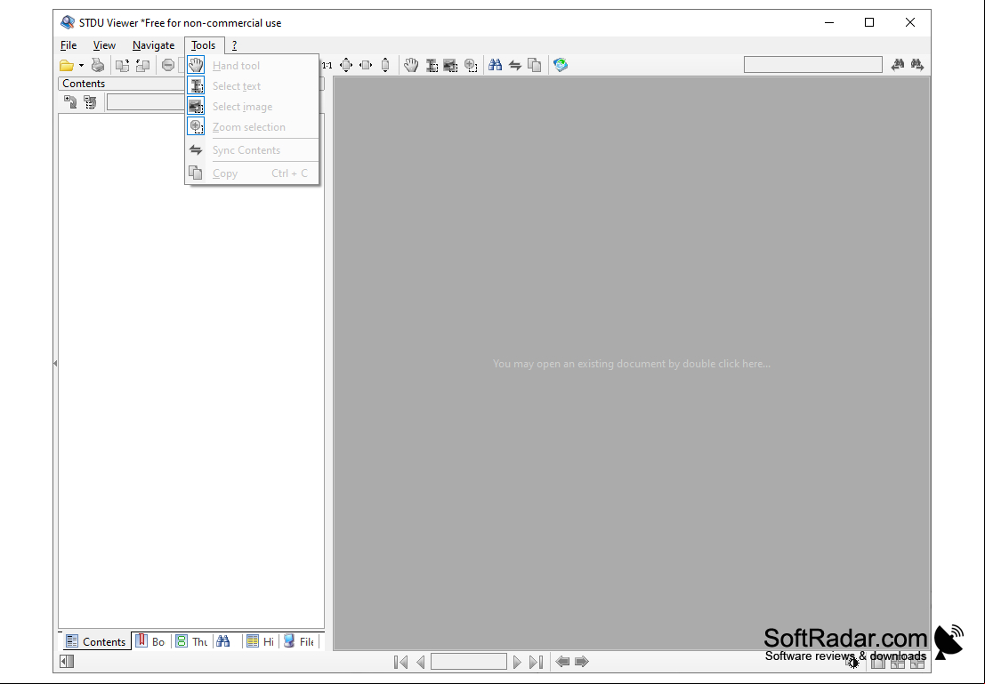Switch to the File tab
This screenshot has width=985, height=684.
[299, 641]
